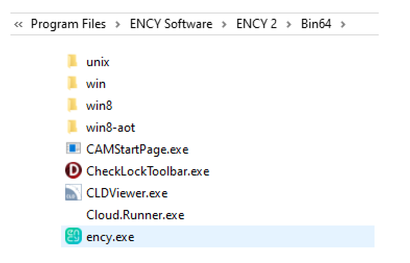Image resolution: width=410 pixels, height=263 pixels.
Task: Click the ency.exe application icon
Action: coord(73,237)
